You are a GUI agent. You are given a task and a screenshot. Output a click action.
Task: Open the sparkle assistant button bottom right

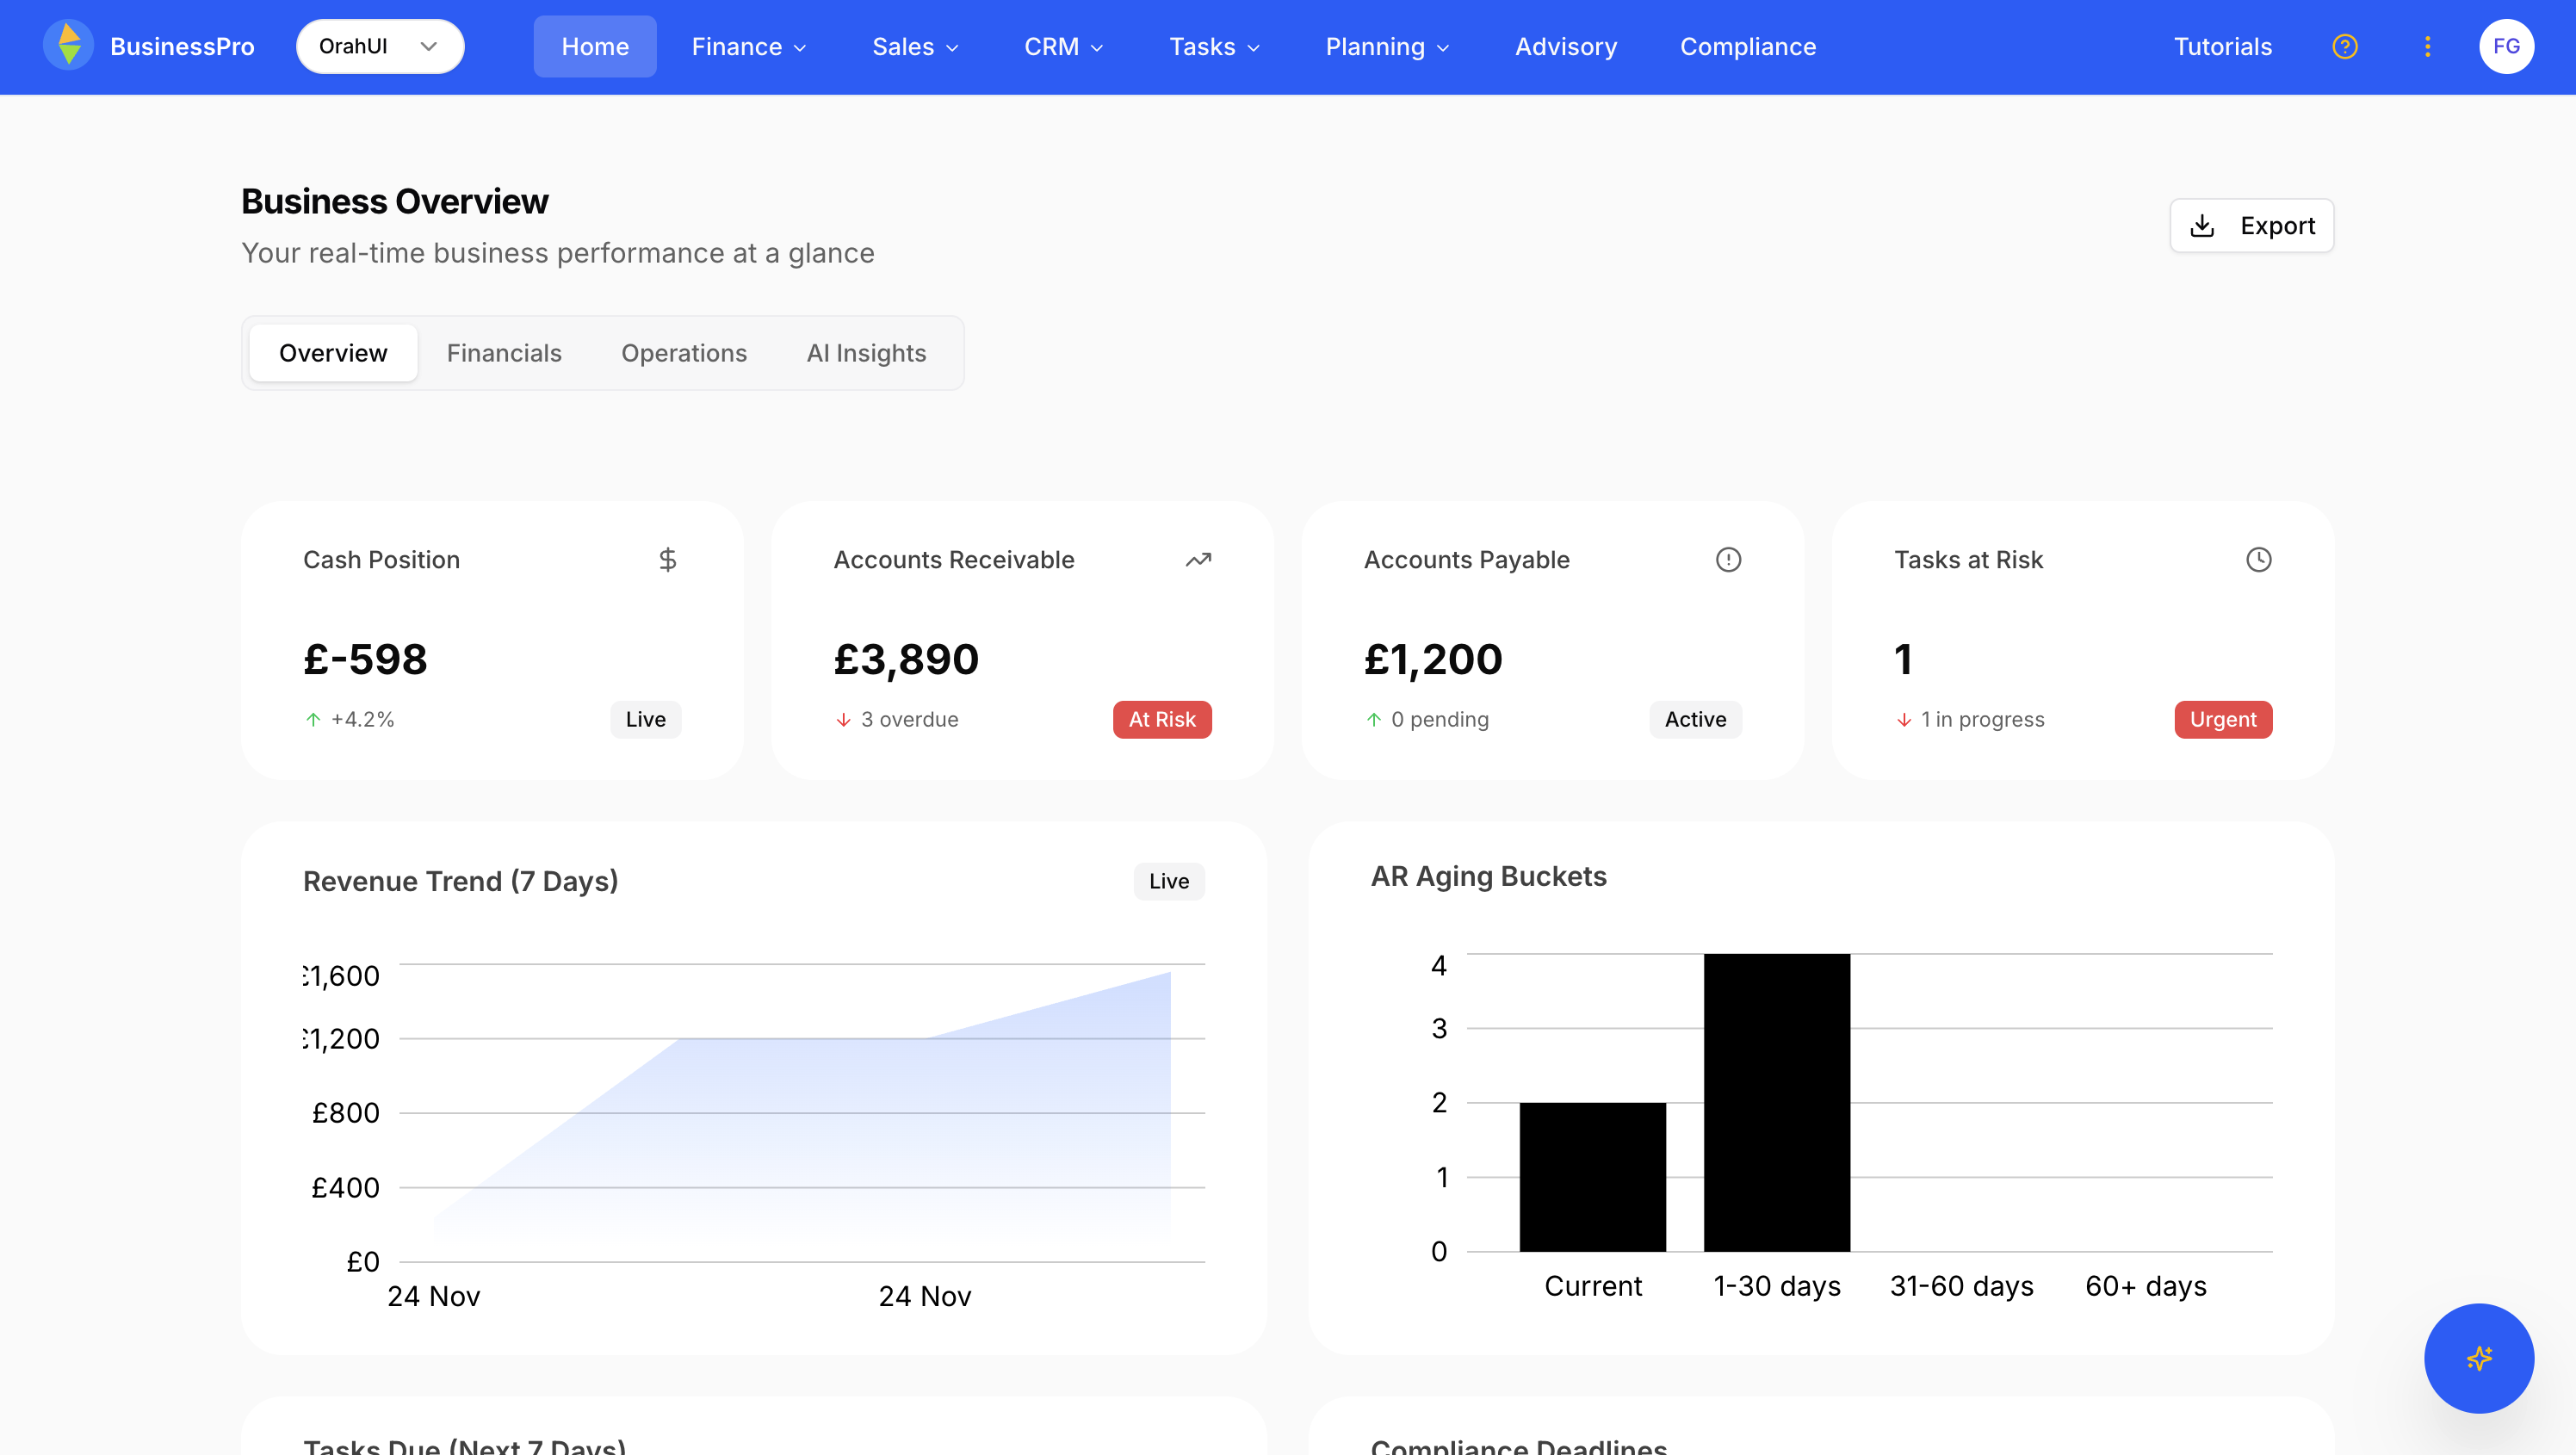tap(2478, 1358)
